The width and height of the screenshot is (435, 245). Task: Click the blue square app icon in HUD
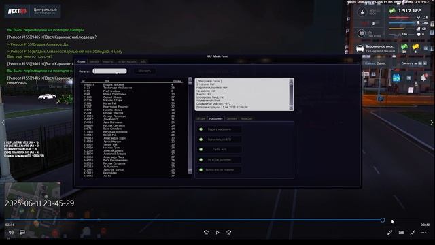point(396,78)
